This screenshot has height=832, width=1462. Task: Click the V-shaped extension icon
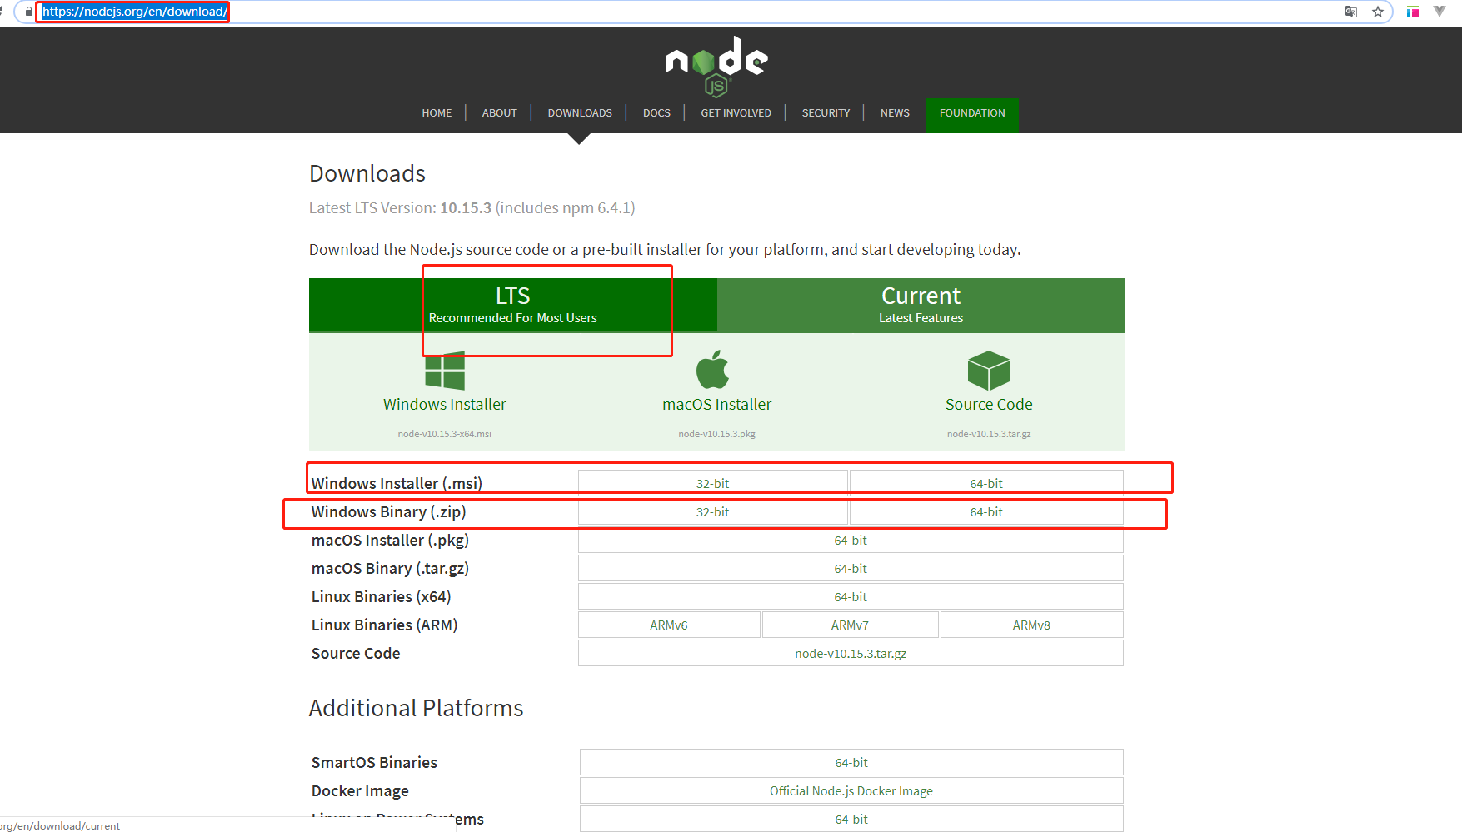(x=1440, y=12)
